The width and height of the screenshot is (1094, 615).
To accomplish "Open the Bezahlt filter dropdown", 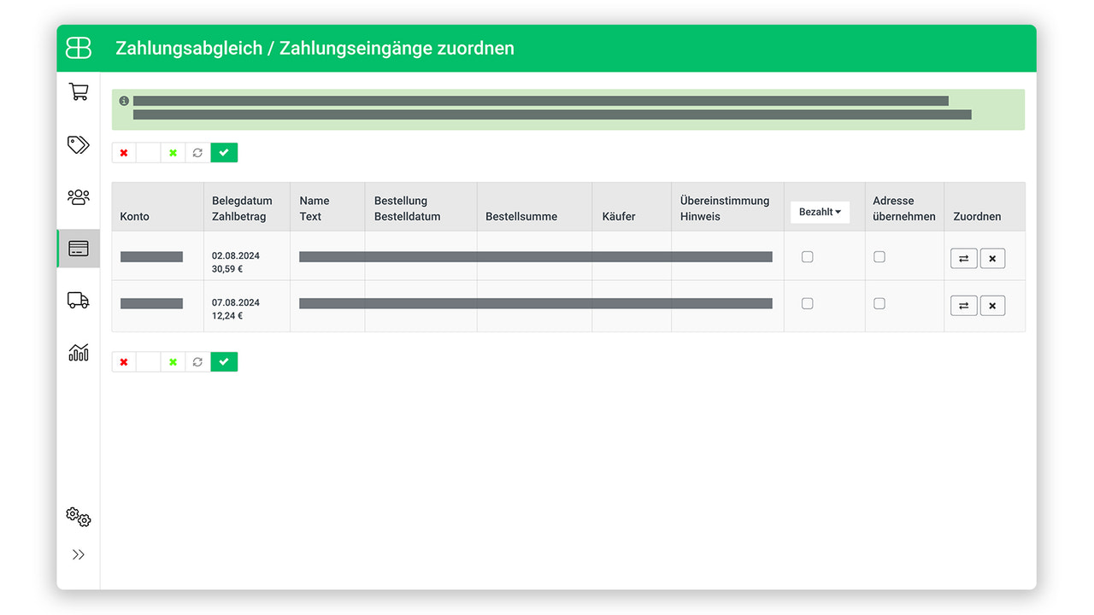I will 819,212.
